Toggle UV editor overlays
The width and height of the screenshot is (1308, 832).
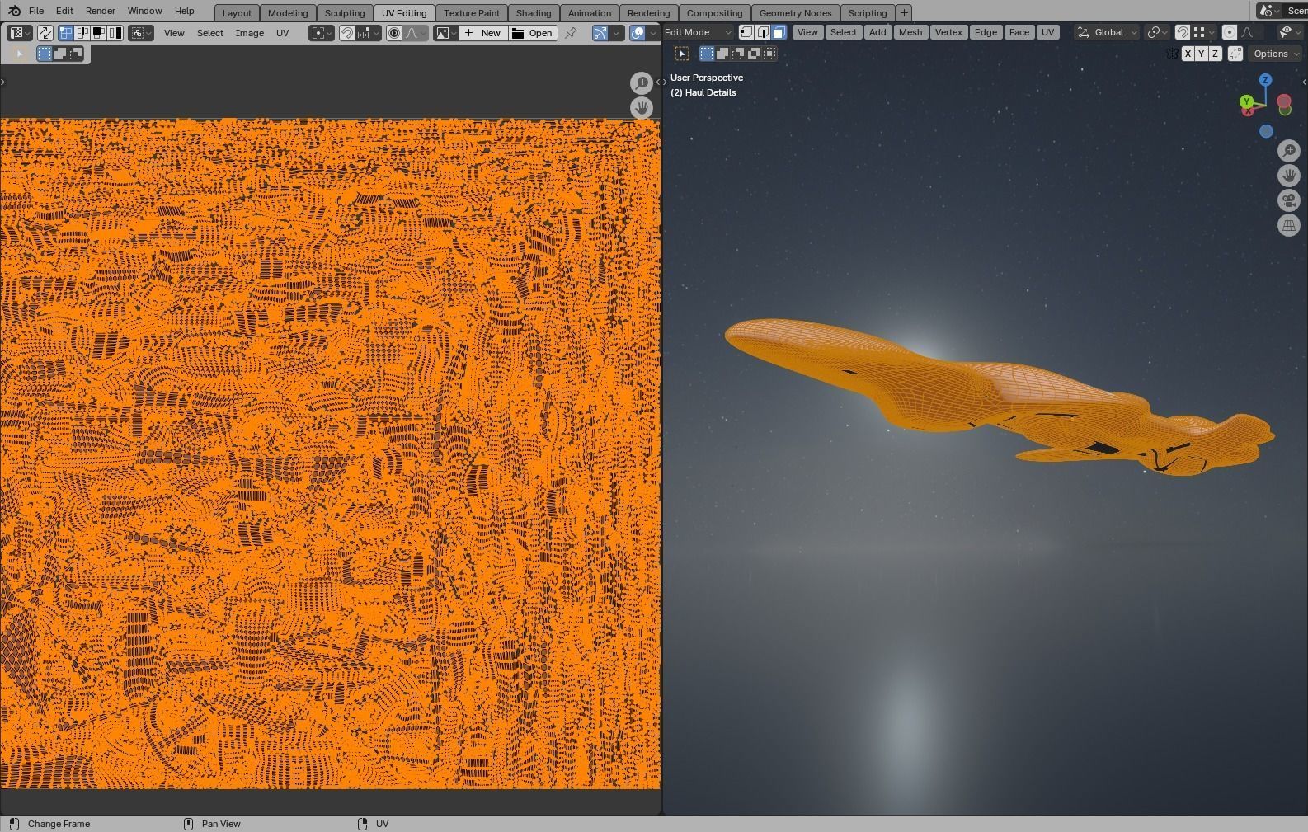(638, 33)
